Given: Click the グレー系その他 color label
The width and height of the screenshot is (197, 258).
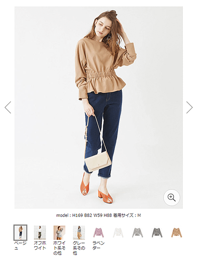Looking at the screenshot, I should [x=79, y=248].
